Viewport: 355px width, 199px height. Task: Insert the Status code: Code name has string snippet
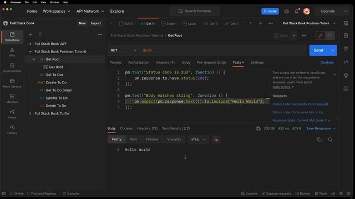point(298,112)
